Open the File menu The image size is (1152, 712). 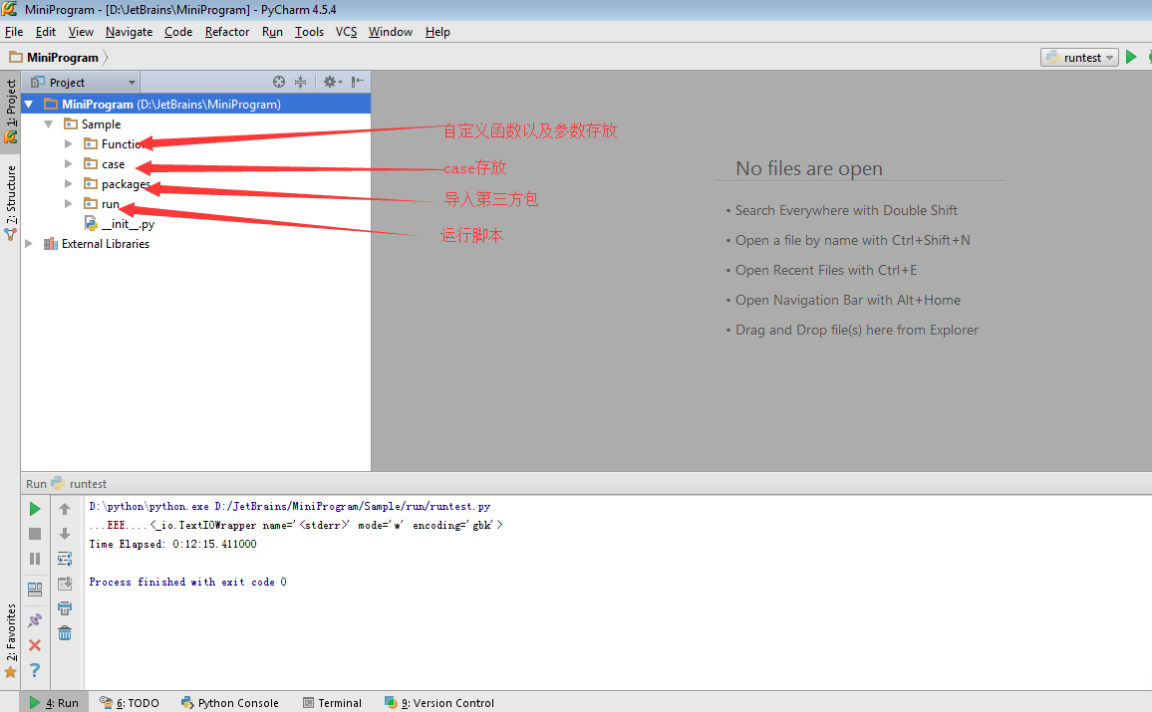[x=14, y=32]
